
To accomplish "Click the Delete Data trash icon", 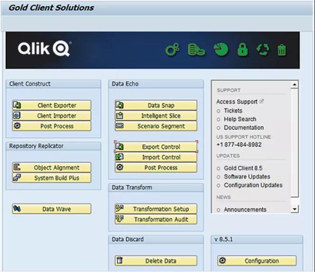I will point(120,260).
